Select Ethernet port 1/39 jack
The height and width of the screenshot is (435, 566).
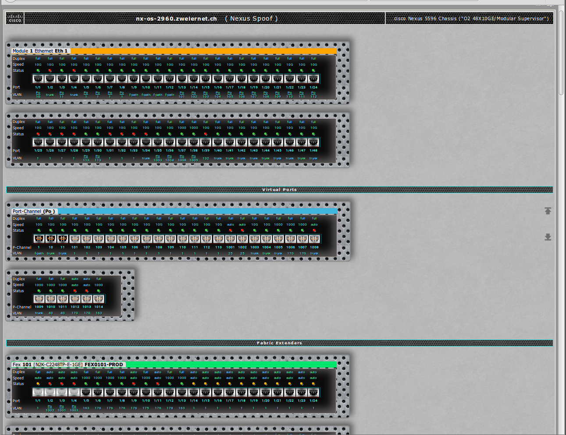click(206, 142)
